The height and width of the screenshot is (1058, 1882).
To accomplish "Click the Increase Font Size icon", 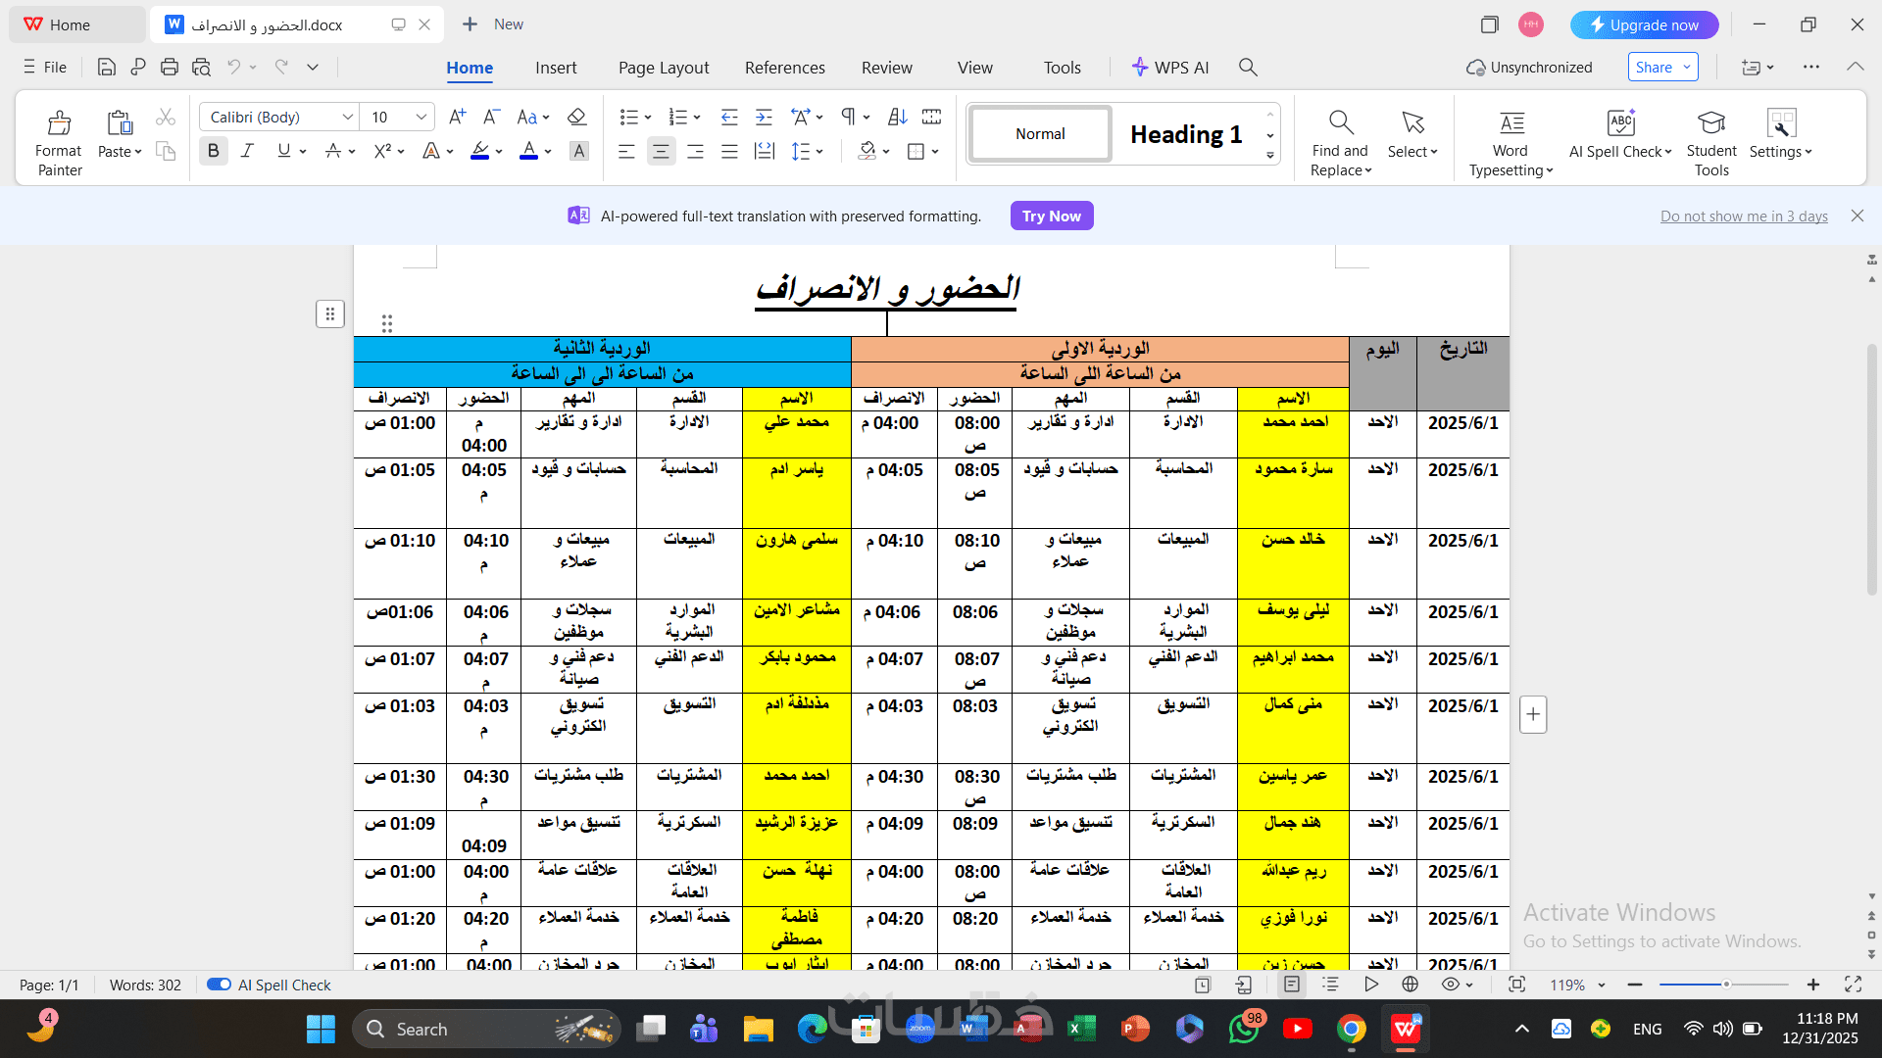I will click(x=457, y=118).
